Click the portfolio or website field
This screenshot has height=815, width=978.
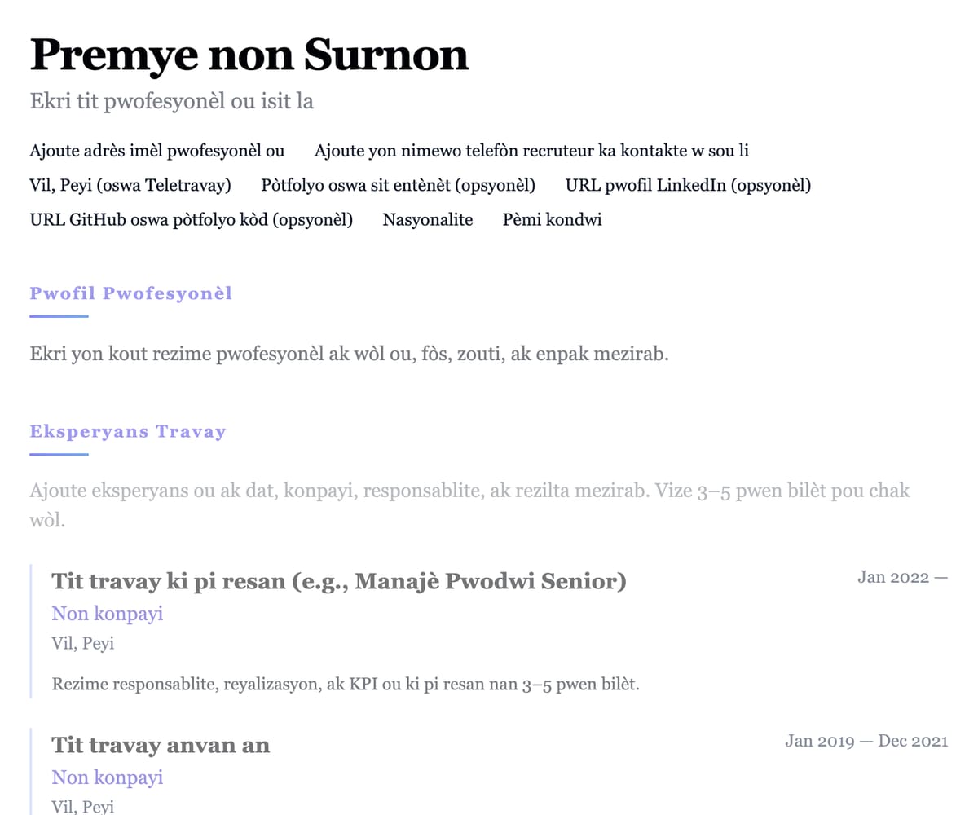398,185
